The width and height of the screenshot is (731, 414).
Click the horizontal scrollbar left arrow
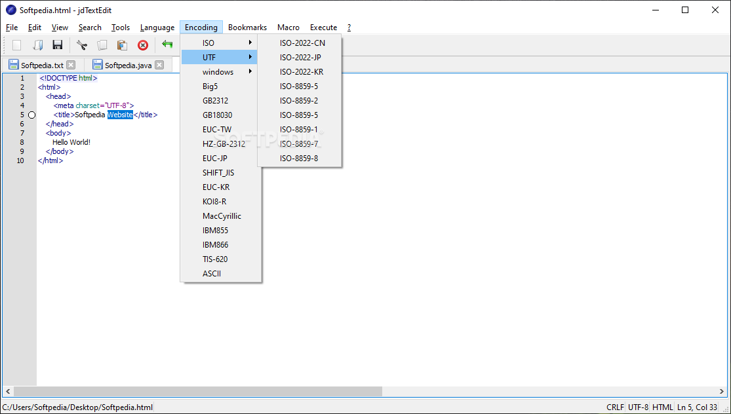[x=7, y=391]
